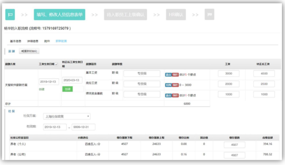285x165 pixels.
Task: Click the 3000 salary field for 基本工资
Action: 228,74
